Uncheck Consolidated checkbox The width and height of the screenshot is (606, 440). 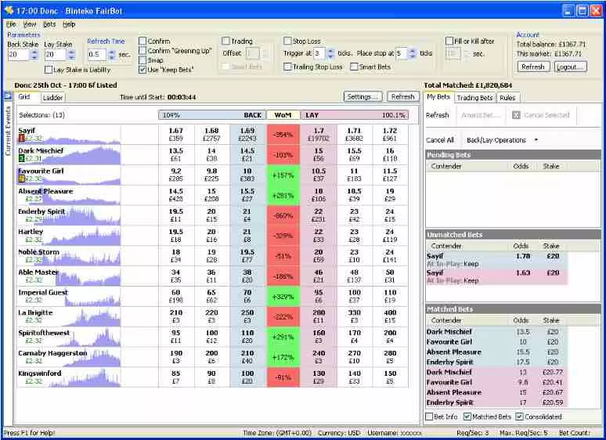[520, 417]
